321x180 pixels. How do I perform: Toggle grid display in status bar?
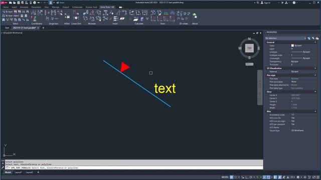tap(231, 177)
